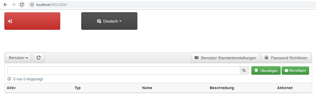
Task: Expand the Benutzer dropdown menu
Action: coord(18,58)
